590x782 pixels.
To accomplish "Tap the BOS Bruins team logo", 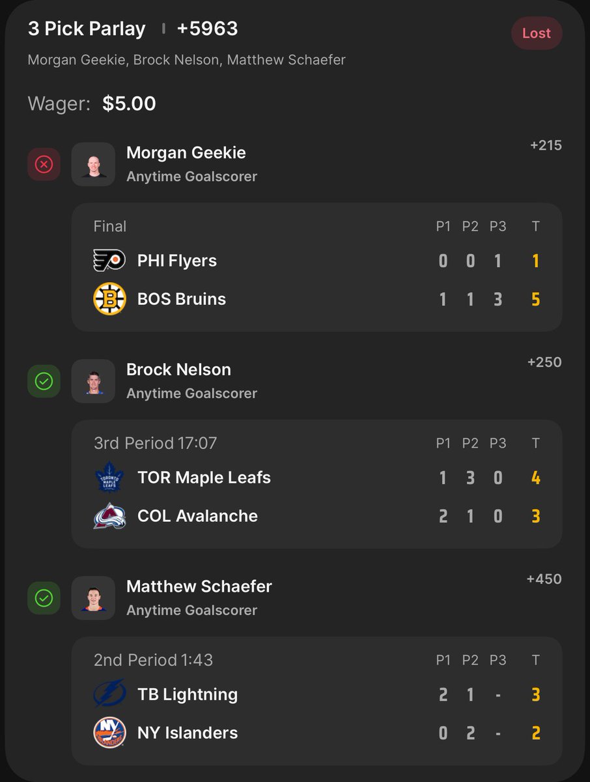I will point(109,299).
